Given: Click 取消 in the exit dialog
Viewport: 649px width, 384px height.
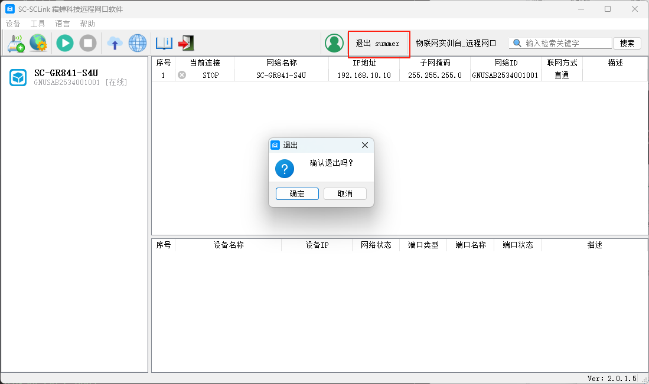Looking at the screenshot, I should (345, 193).
